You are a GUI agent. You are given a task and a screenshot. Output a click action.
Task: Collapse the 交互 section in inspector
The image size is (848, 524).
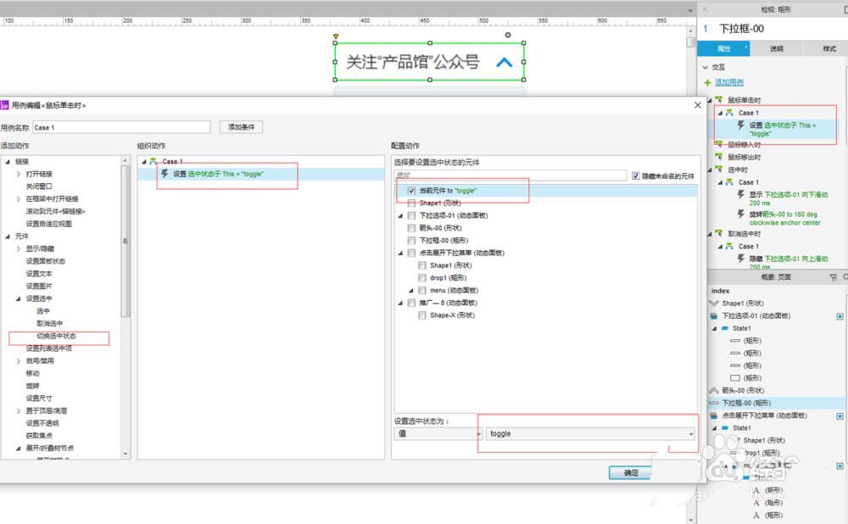coord(706,67)
